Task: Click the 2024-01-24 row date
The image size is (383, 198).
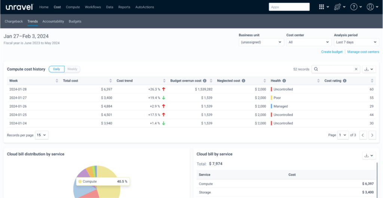Action: coord(18,123)
